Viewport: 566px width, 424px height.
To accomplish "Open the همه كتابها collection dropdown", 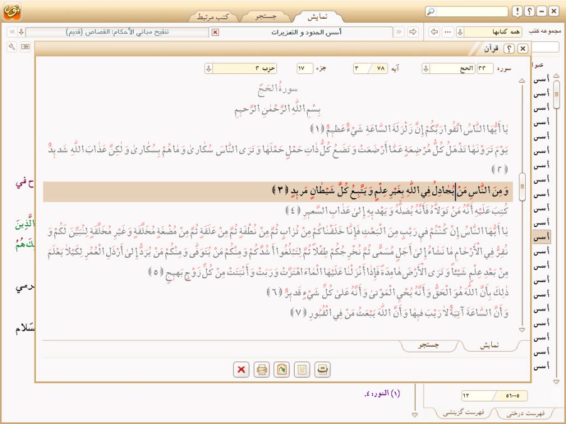I will click(x=459, y=32).
